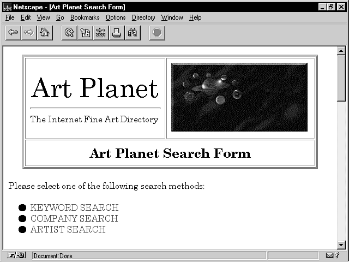Open the Go menu
Viewport: 349px width, 262px height.
point(60,17)
